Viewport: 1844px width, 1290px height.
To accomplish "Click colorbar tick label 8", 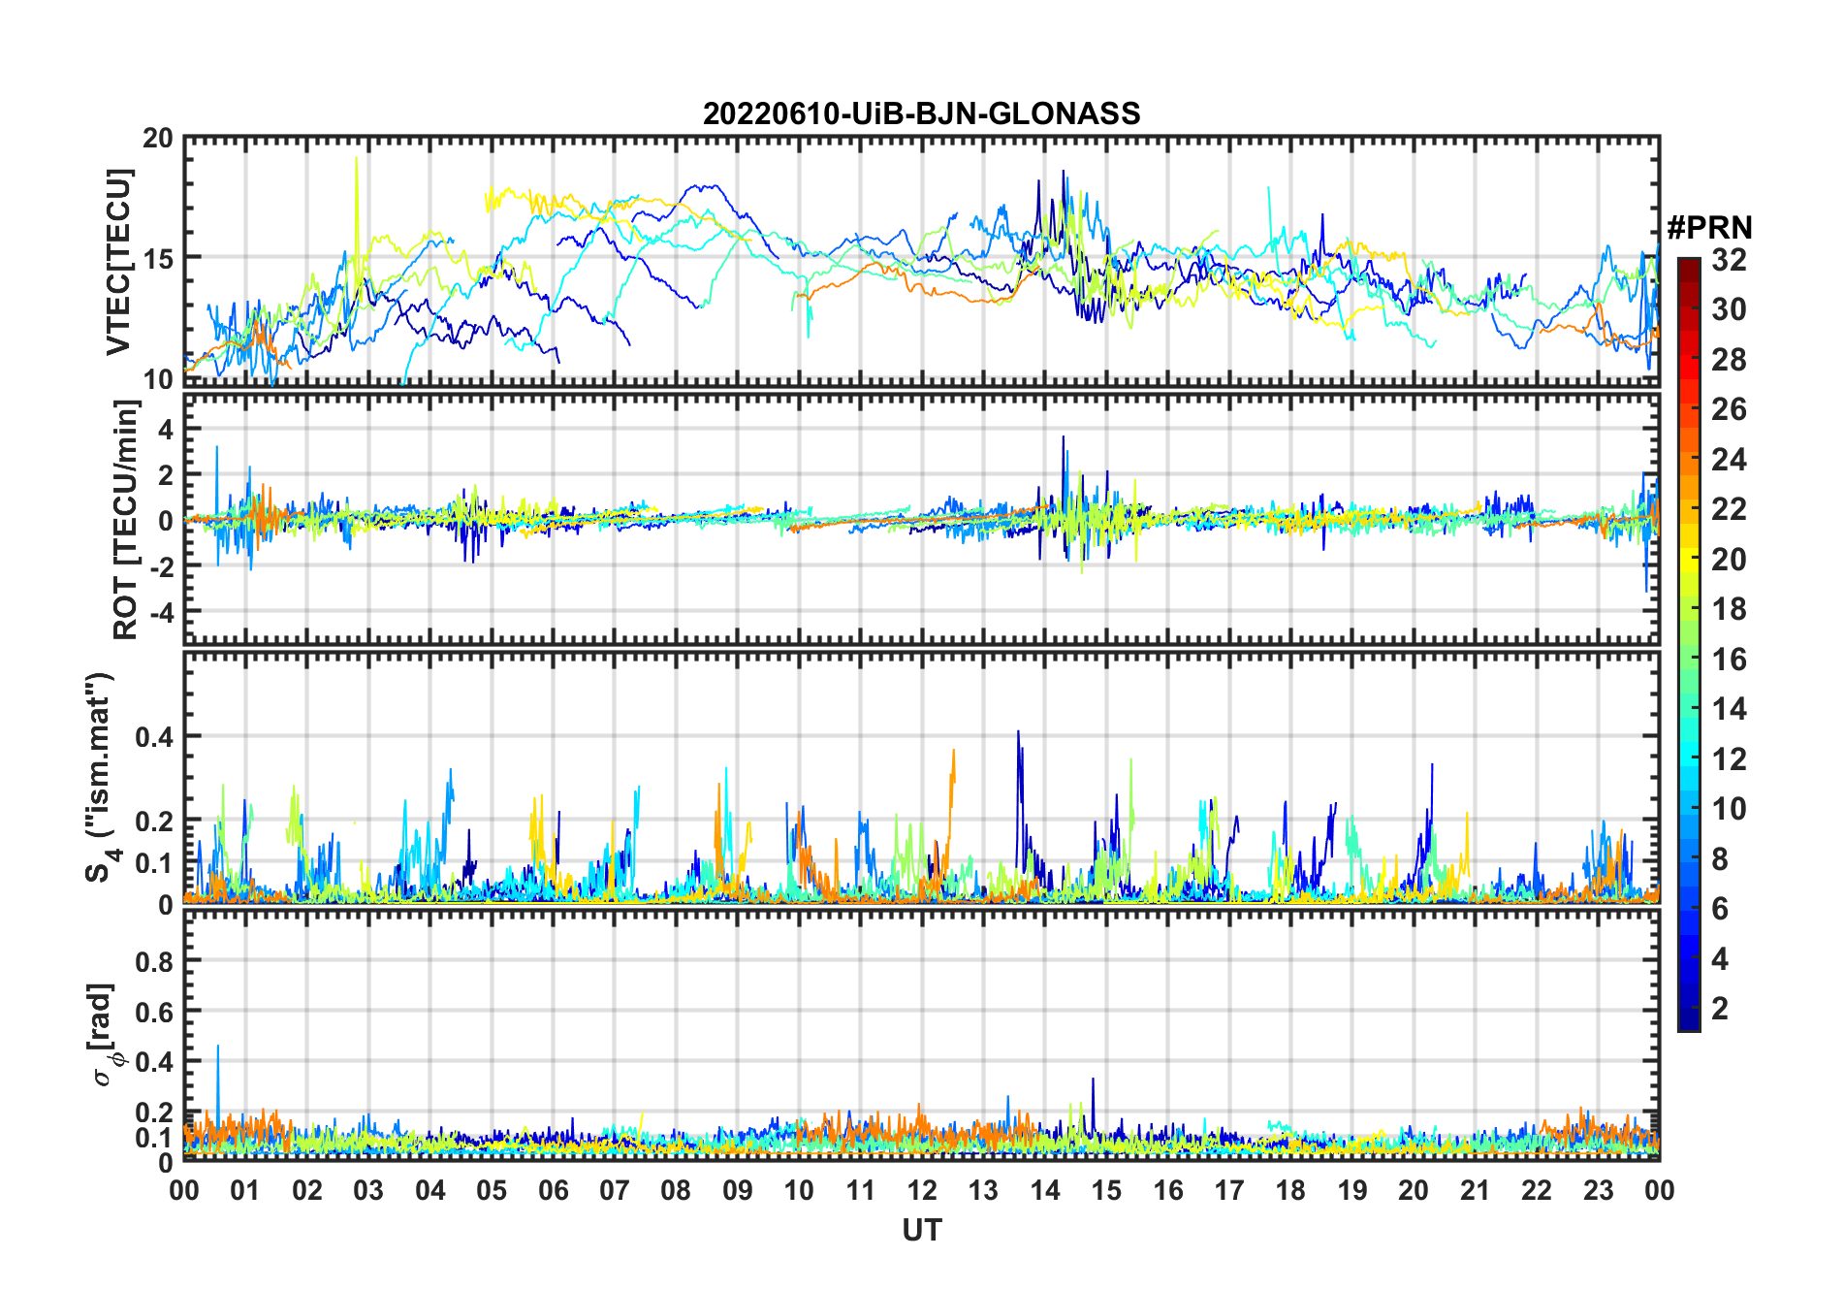I will (1720, 859).
